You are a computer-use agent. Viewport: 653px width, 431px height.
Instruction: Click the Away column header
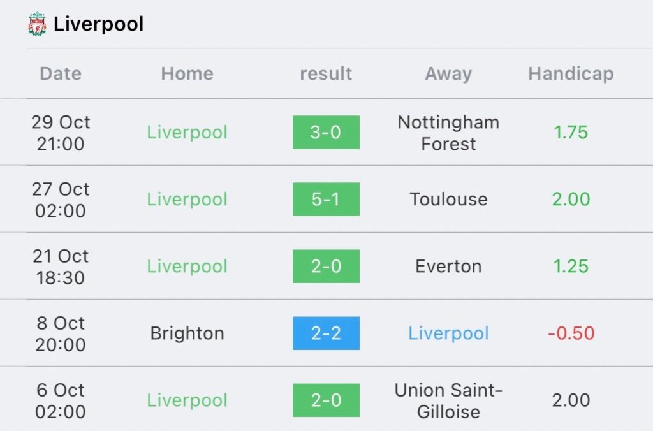click(x=448, y=73)
